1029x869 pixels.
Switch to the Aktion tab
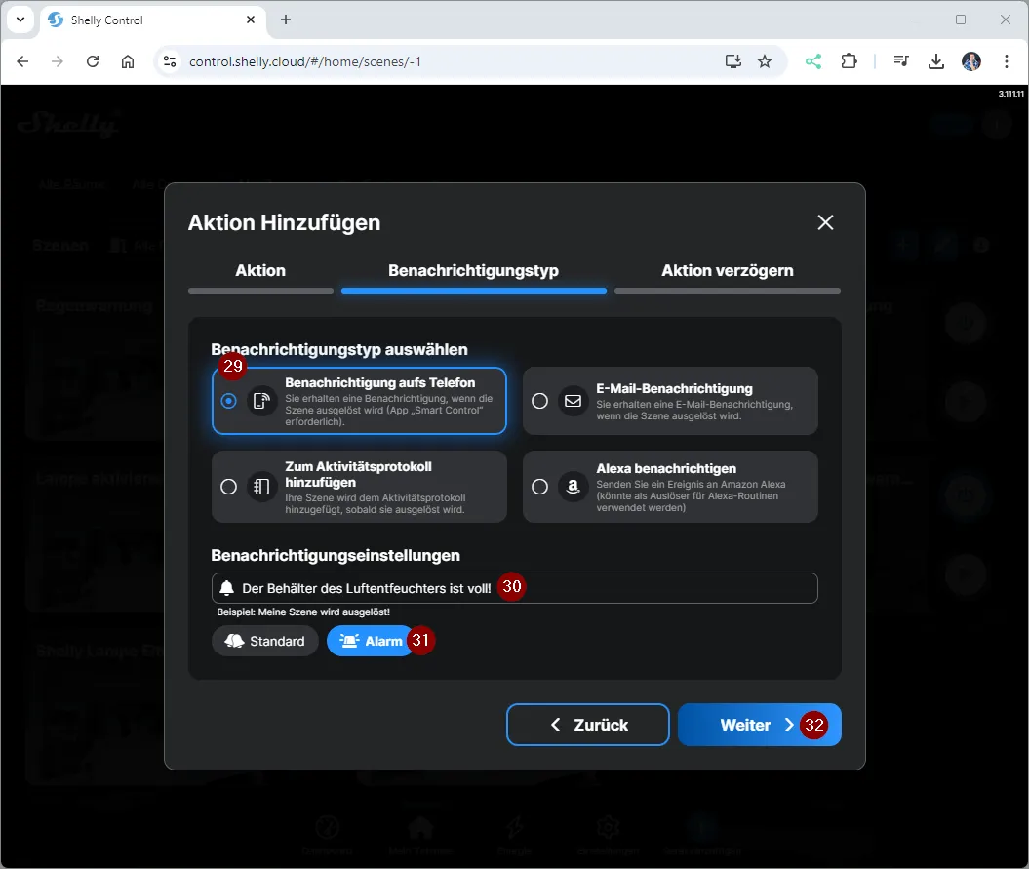(x=260, y=271)
